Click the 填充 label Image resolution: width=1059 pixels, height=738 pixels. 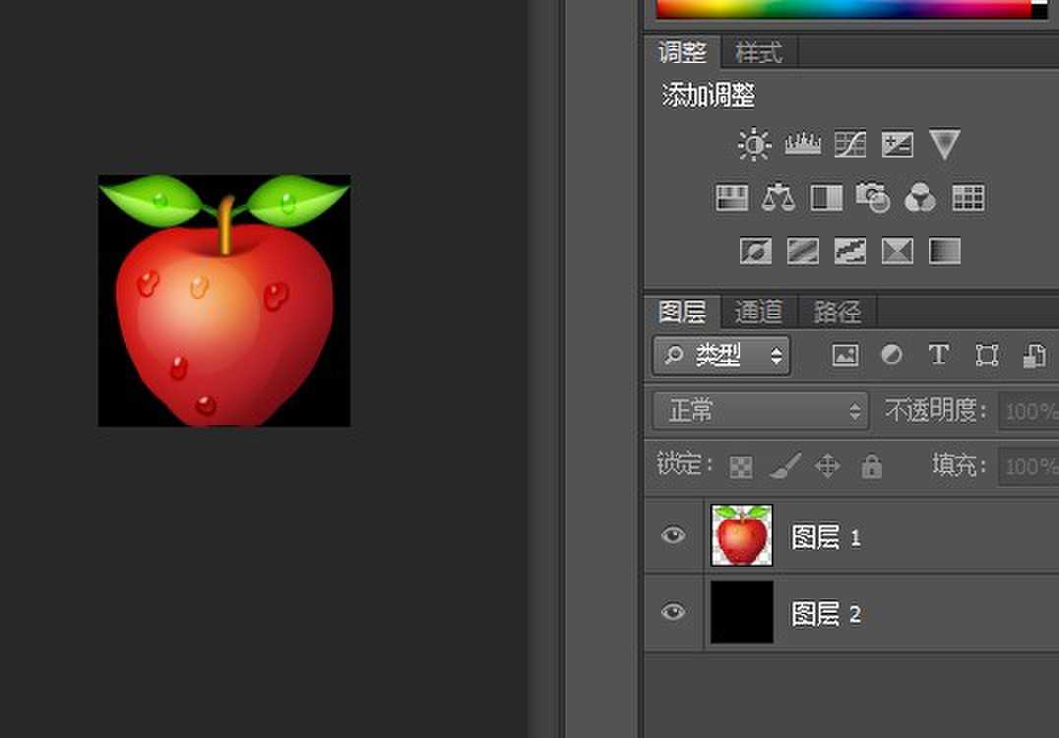(959, 464)
